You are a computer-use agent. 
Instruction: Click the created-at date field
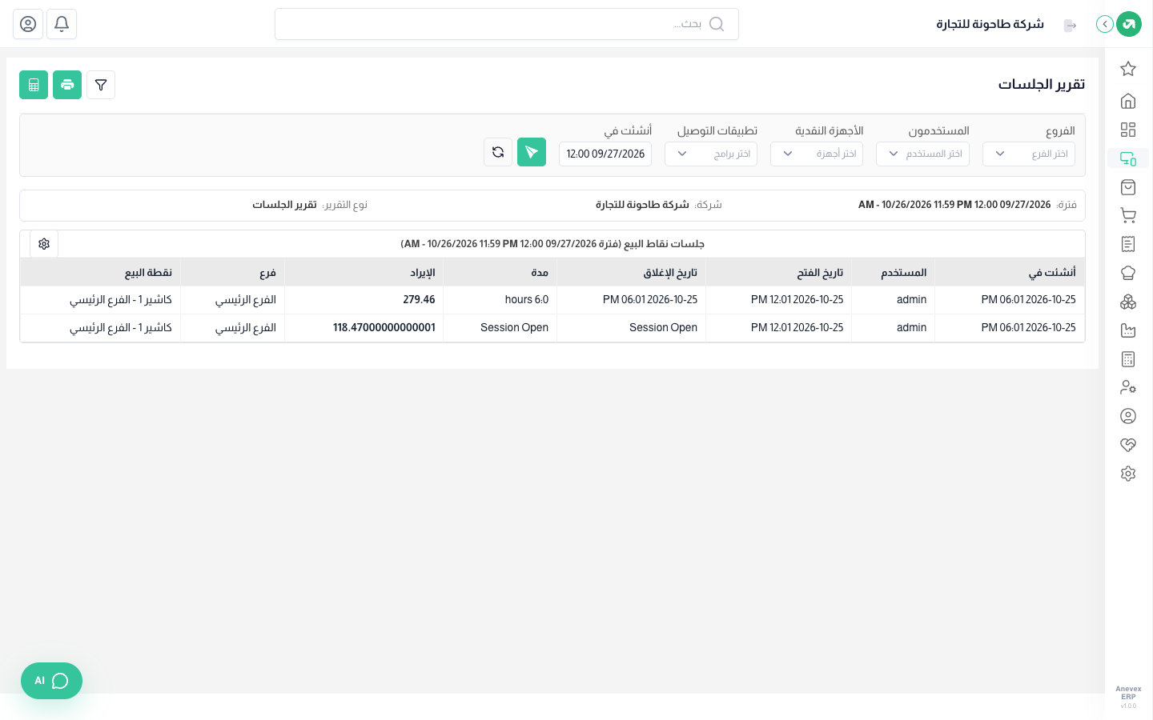pyautogui.click(x=605, y=154)
